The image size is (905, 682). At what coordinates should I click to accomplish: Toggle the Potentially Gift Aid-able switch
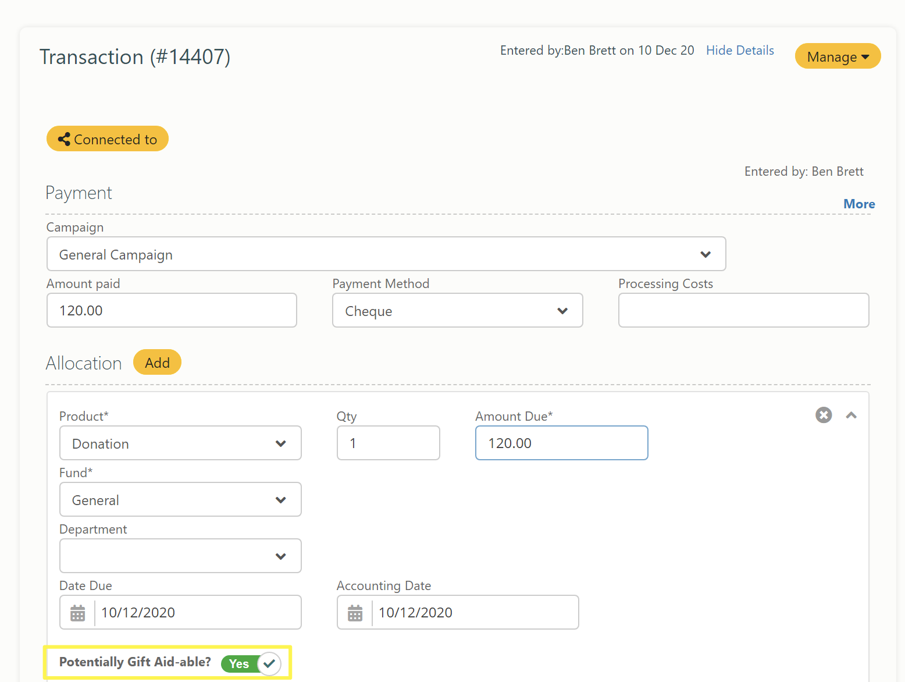coord(251,663)
